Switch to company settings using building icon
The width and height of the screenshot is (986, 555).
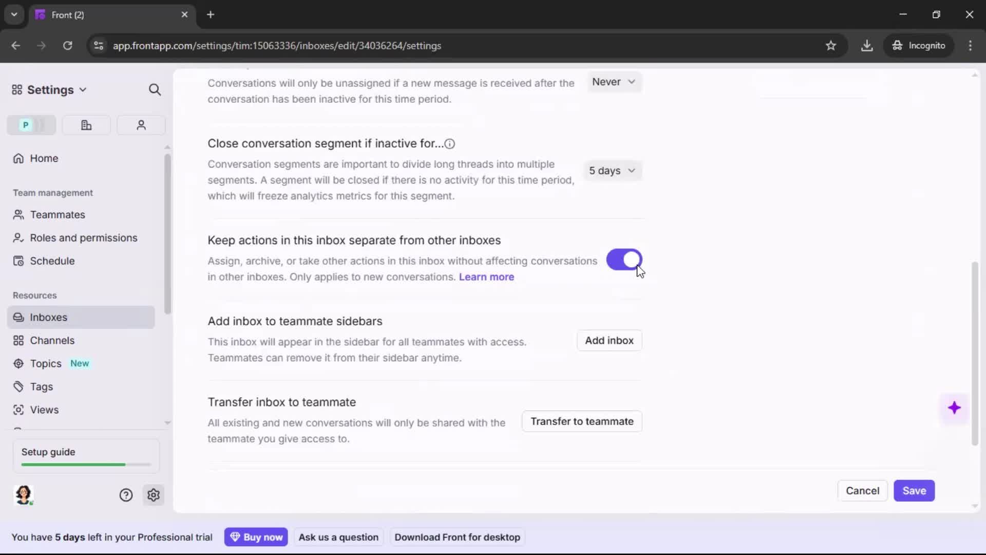click(x=86, y=125)
